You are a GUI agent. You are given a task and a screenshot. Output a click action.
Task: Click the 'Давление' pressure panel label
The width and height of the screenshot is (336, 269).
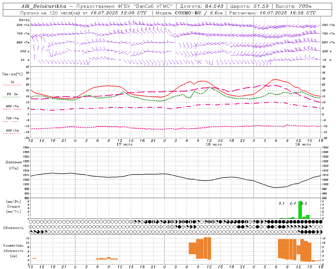click(14, 162)
